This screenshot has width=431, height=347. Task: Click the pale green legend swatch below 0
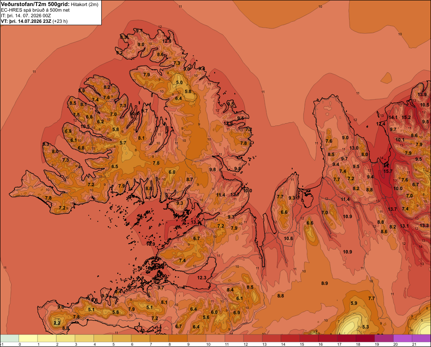[9, 338]
